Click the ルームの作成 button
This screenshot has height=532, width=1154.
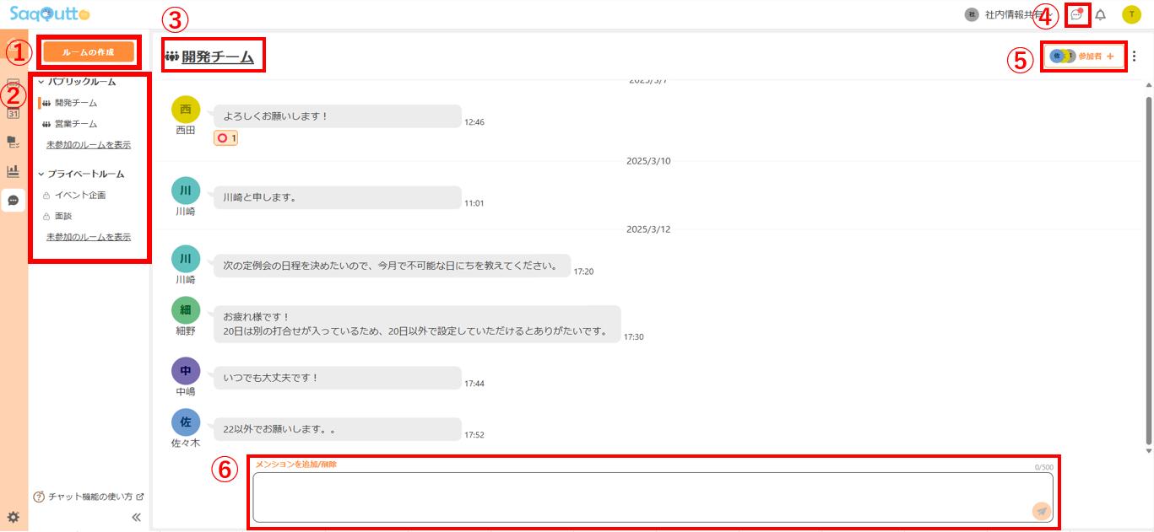89,51
